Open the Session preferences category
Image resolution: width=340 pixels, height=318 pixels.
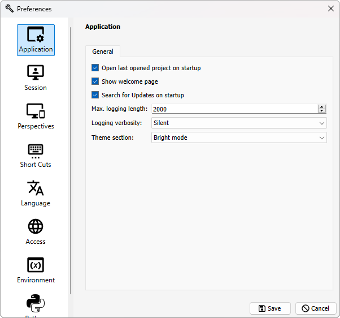(36, 78)
